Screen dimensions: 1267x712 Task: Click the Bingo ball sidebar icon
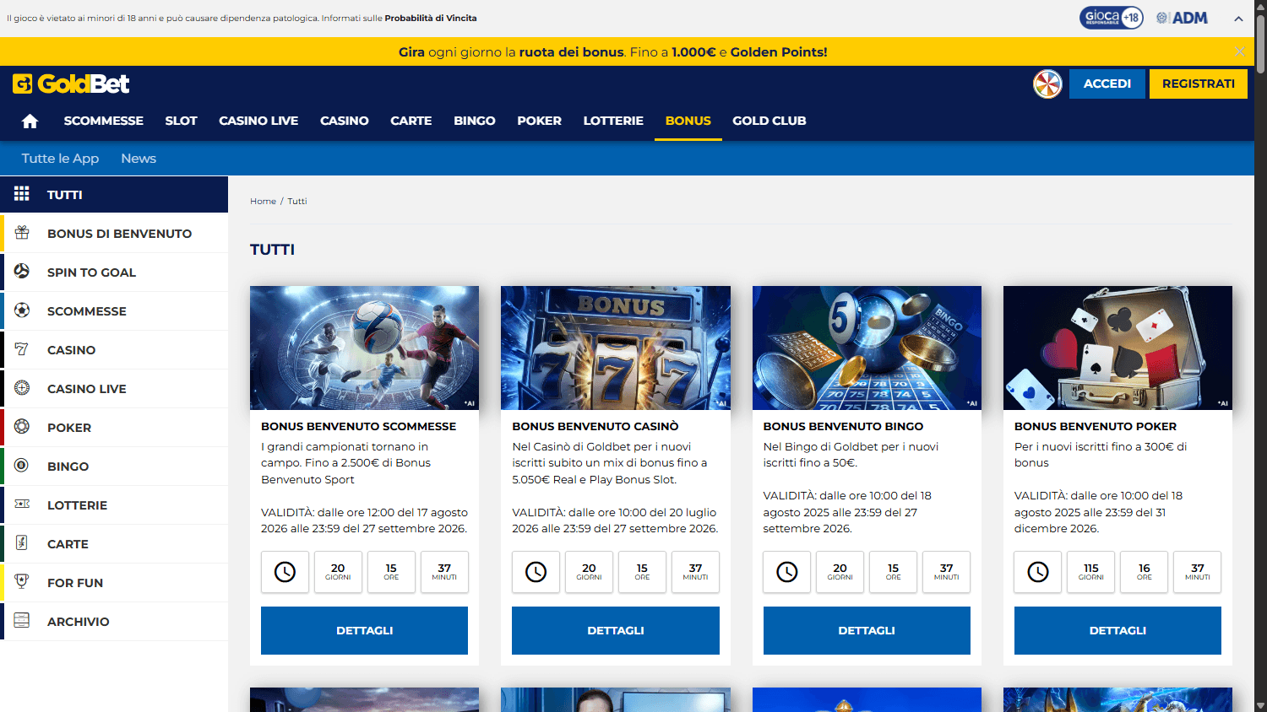[x=22, y=466]
